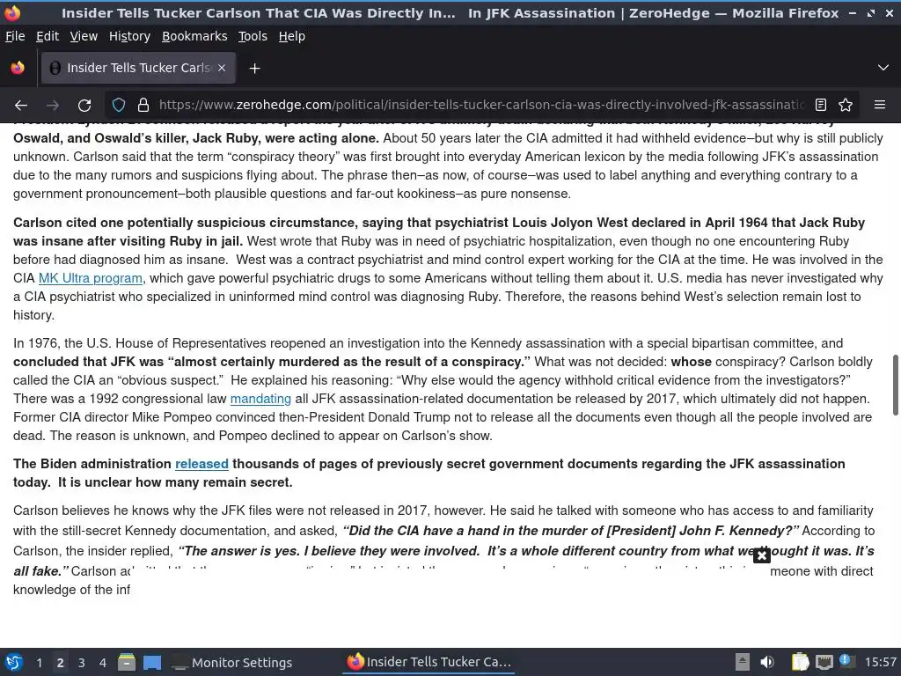The width and height of the screenshot is (901, 676).
Task: Switch to virtual desktop 4
Action: pyautogui.click(x=102, y=663)
